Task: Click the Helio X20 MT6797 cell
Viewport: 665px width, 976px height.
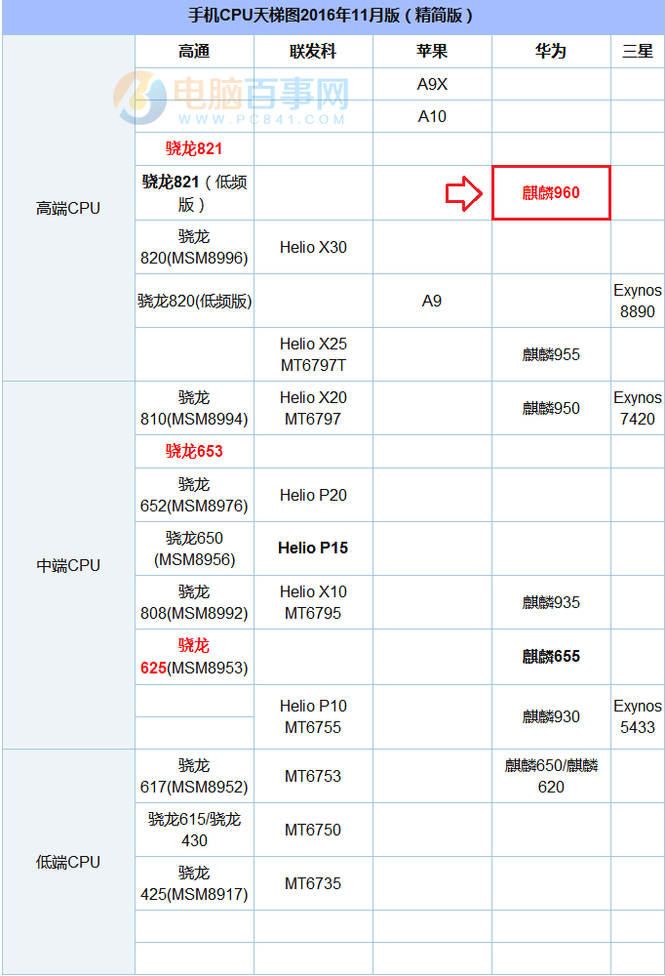Action: click(x=313, y=408)
